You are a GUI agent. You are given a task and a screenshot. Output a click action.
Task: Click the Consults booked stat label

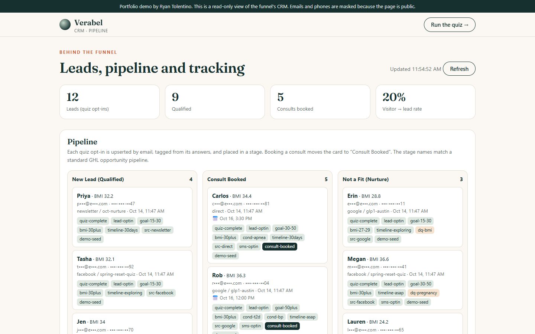(295, 109)
